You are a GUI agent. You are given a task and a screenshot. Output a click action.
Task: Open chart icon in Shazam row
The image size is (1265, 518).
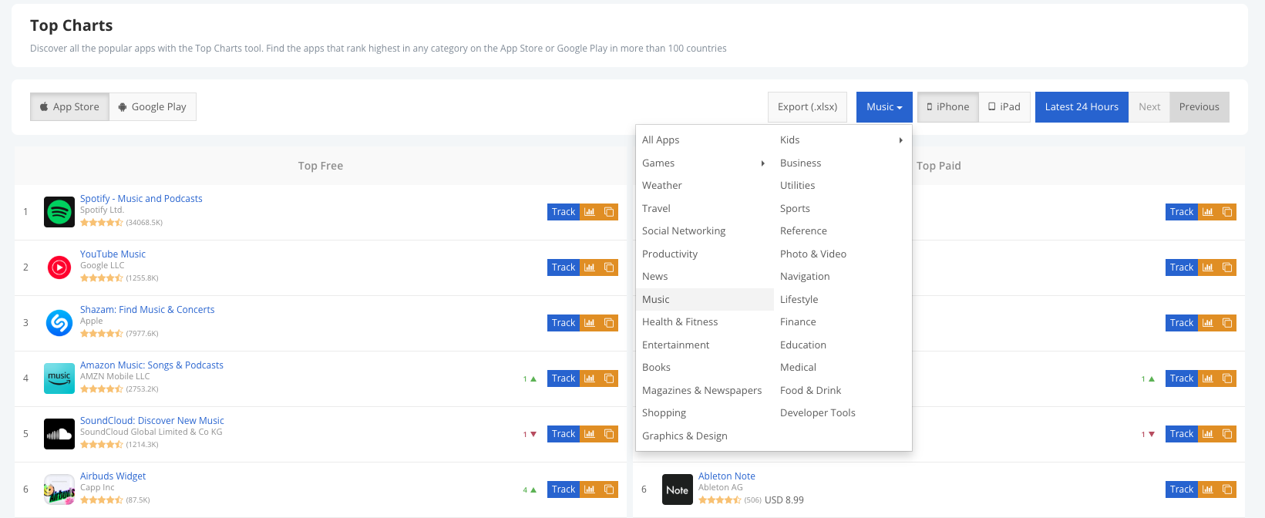coord(590,323)
